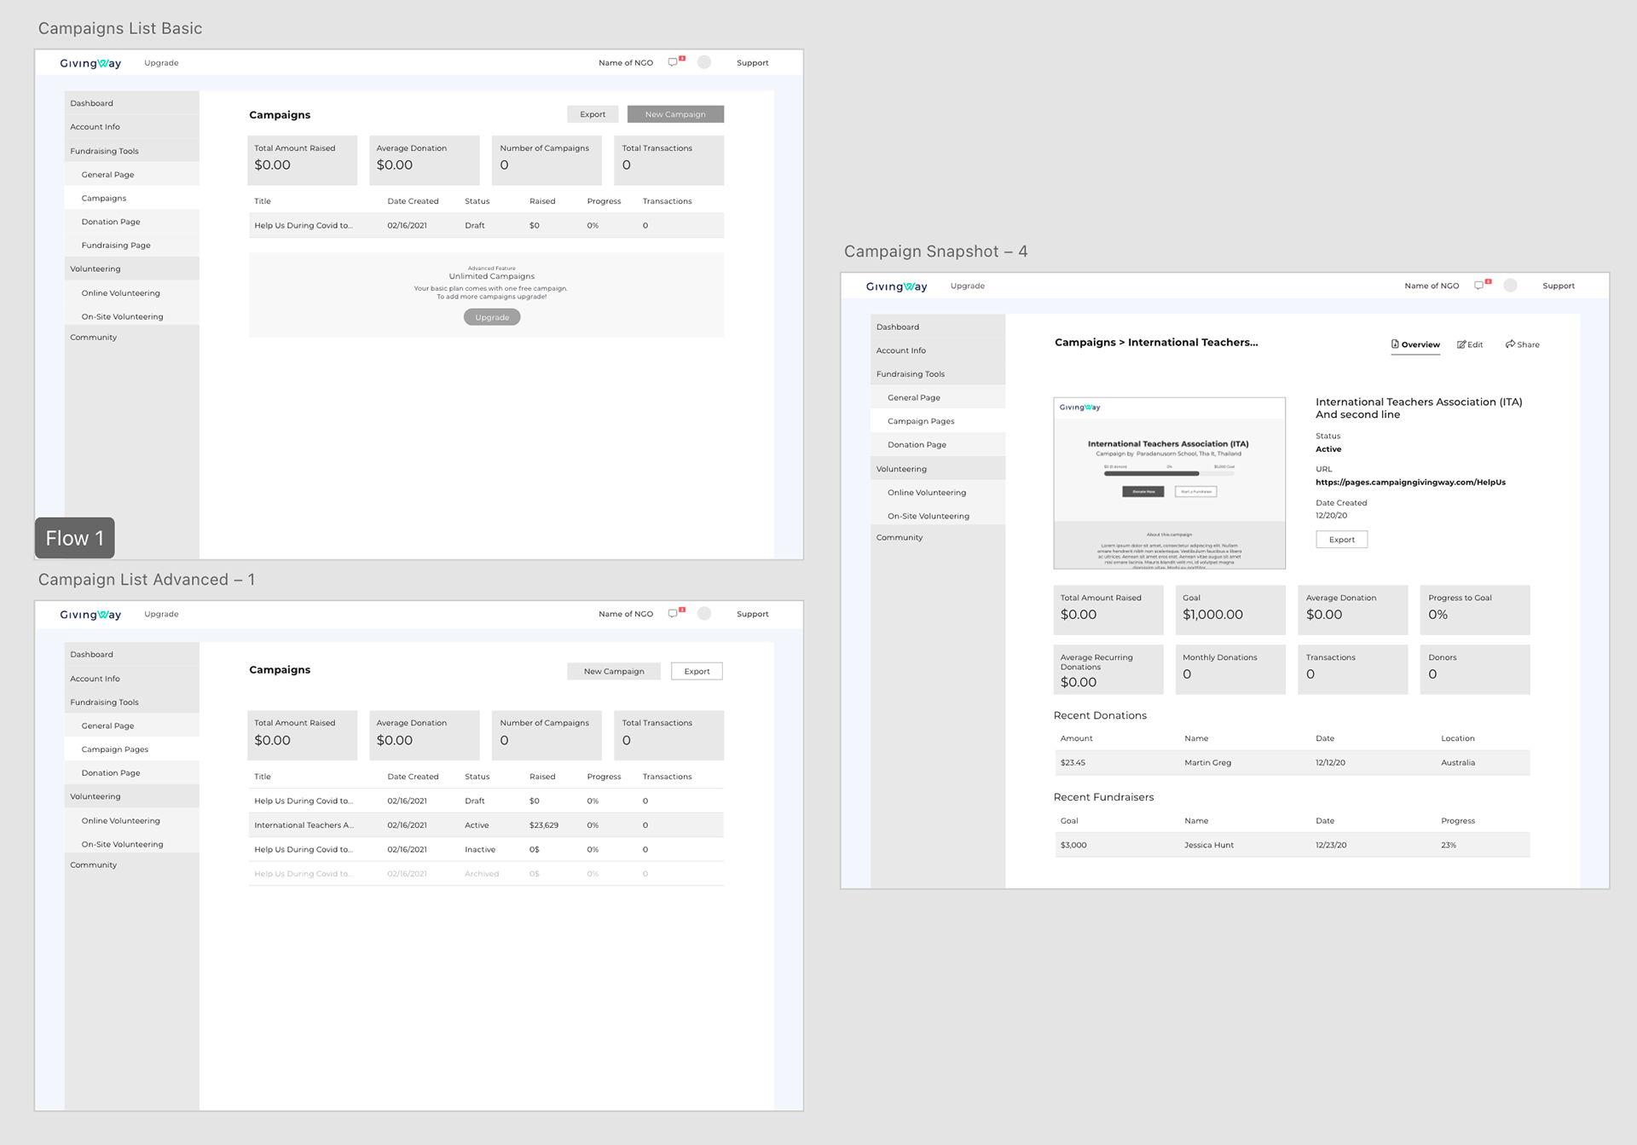Open the Edit tab with pencil icon

[1470, 344]
